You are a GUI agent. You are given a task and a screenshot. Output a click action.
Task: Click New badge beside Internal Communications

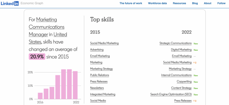coord(196,75)
